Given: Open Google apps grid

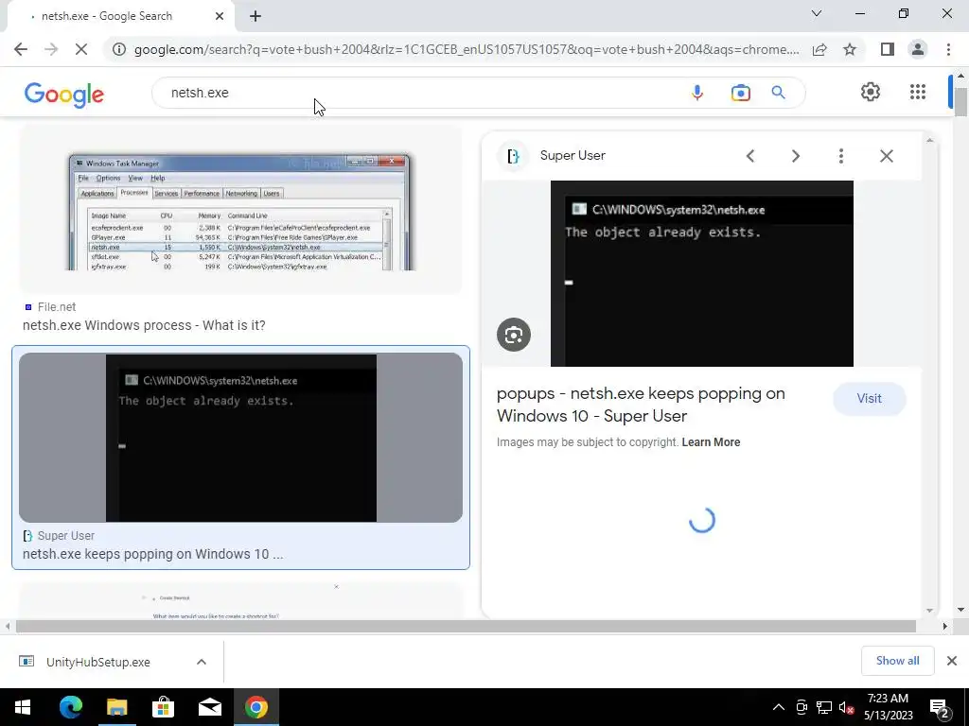Looking at the screenshot, I should (918, 92).
